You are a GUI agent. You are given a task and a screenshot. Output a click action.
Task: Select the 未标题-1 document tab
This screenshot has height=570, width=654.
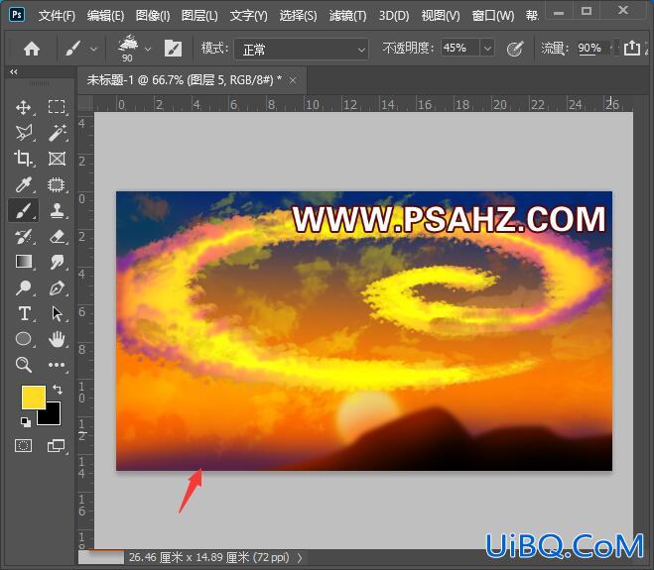[x=185, y=80]
